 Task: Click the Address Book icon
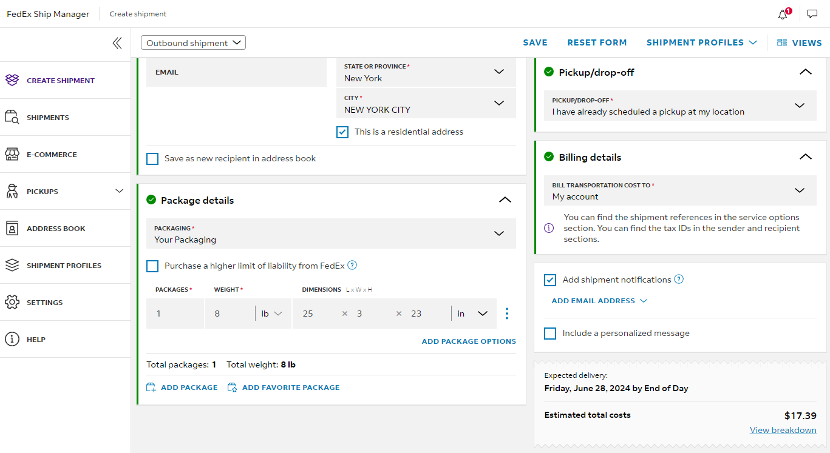12,228
